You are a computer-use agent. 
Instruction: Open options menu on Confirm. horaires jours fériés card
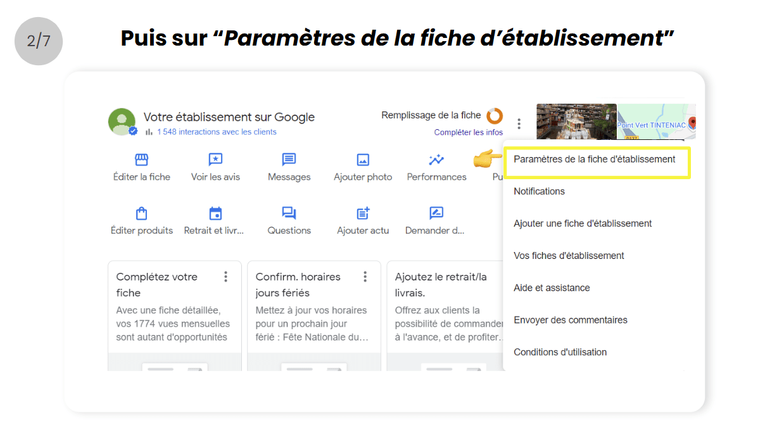click(365, 277)
